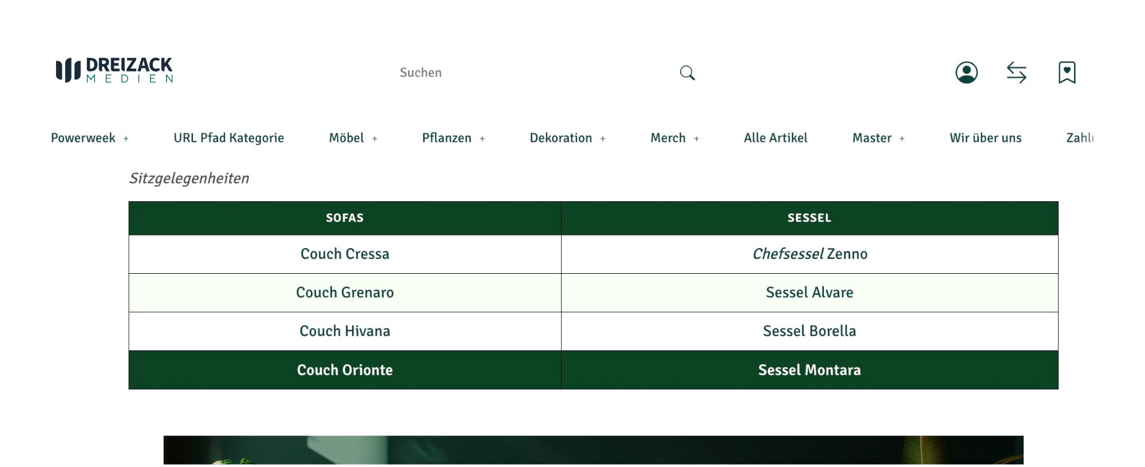Open Couch Orionte link

pos(345,370)
